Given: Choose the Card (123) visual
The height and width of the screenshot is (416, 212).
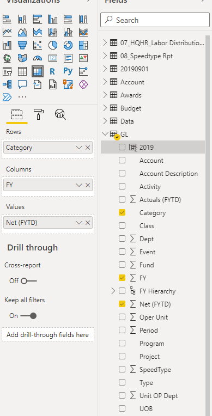Looking at the screenshot, I should pos(53,58).
